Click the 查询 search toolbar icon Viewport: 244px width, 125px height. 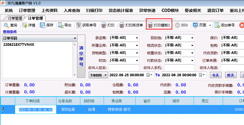tap(6, 25)
